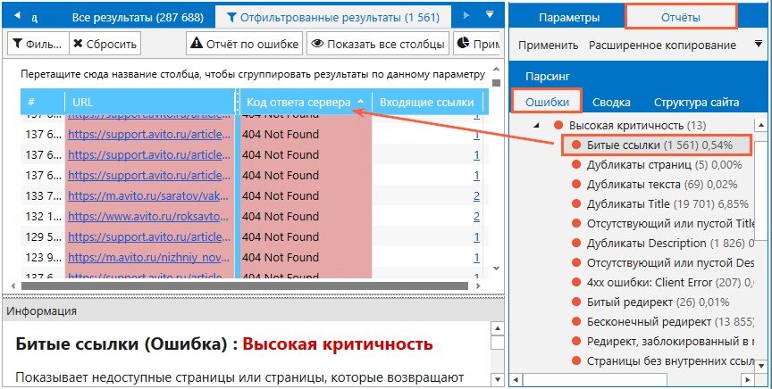Click the Сбросить reset button
Viewport: 772px width, 389px height.
pyautogui.click(x=105, y=44)
